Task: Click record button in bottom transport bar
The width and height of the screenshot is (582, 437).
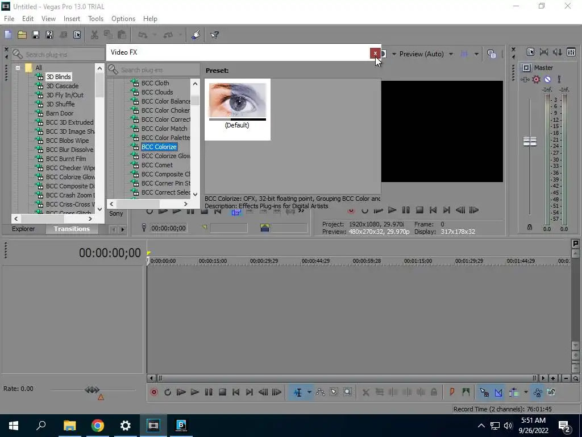Action: pyautogui.click(x=154, y=392)
